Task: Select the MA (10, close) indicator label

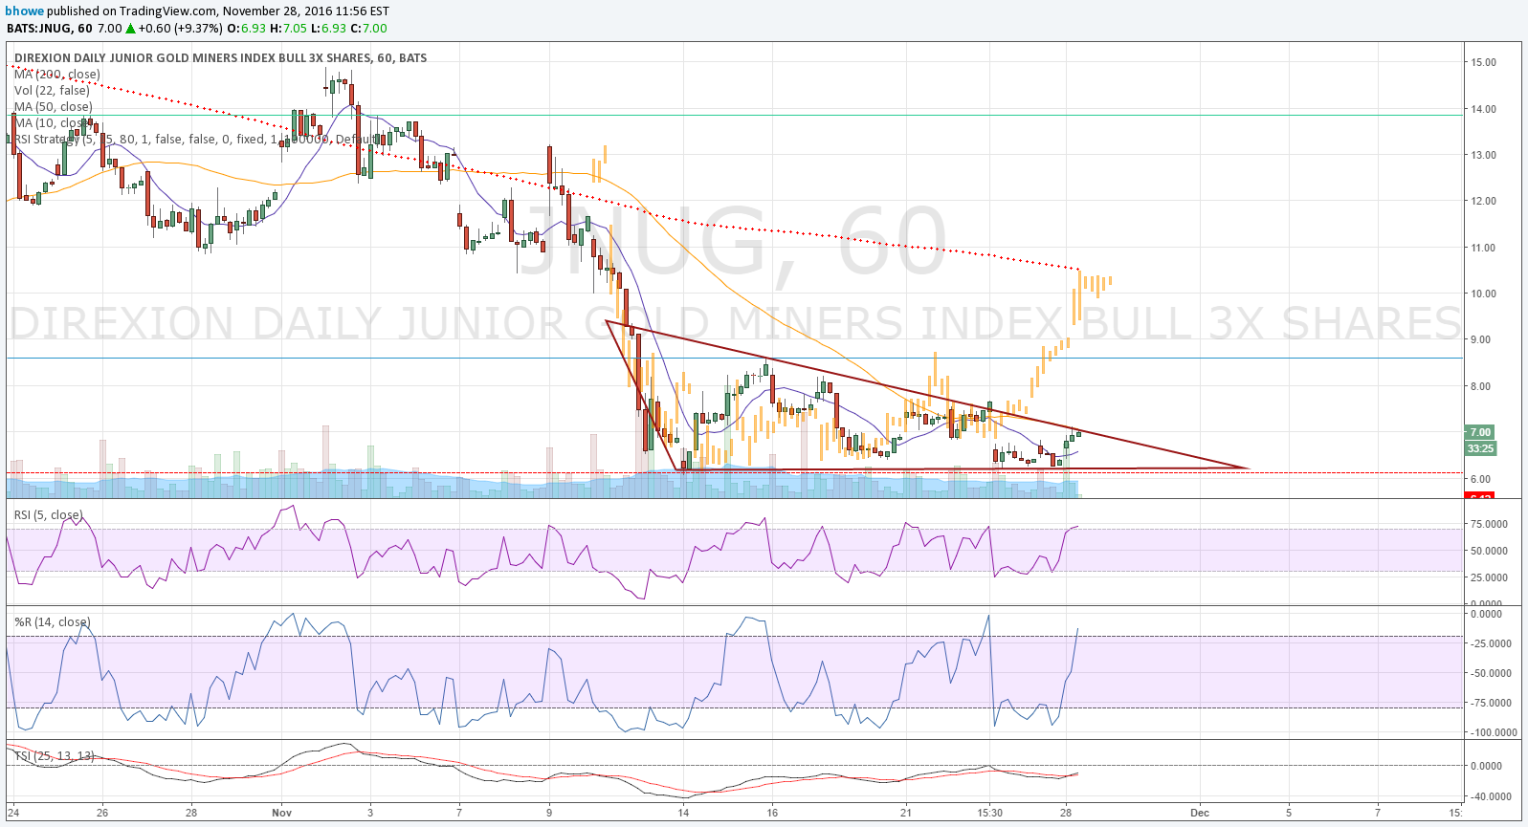Action: pyautogui.click(x=54, y=123)
